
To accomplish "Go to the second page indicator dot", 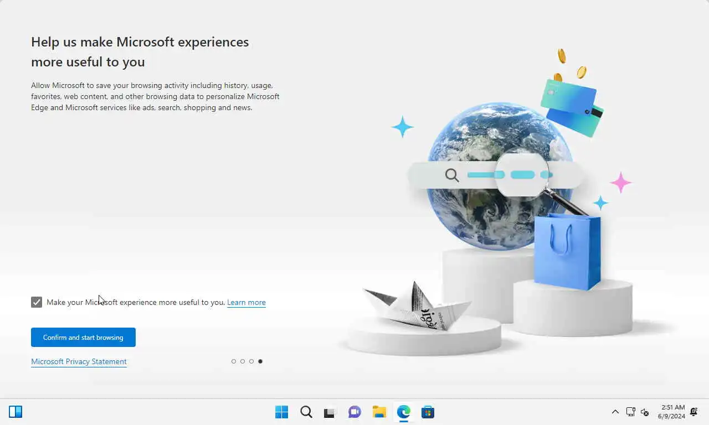I will [243, 361].
